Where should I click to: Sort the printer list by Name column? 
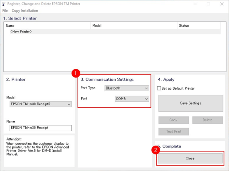48,26
